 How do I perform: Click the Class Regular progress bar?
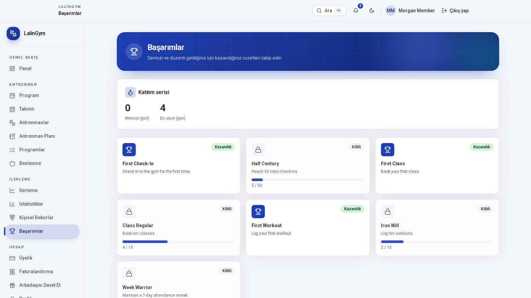[179, 242]
